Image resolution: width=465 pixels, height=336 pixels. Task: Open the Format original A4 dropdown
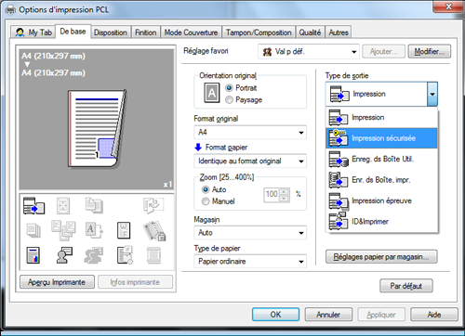point(250,133)
